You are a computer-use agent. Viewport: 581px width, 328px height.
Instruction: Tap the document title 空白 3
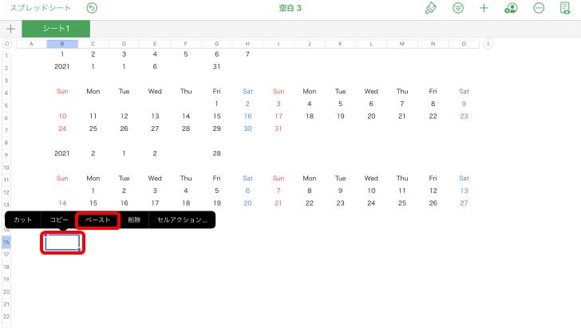click(290, 8)
